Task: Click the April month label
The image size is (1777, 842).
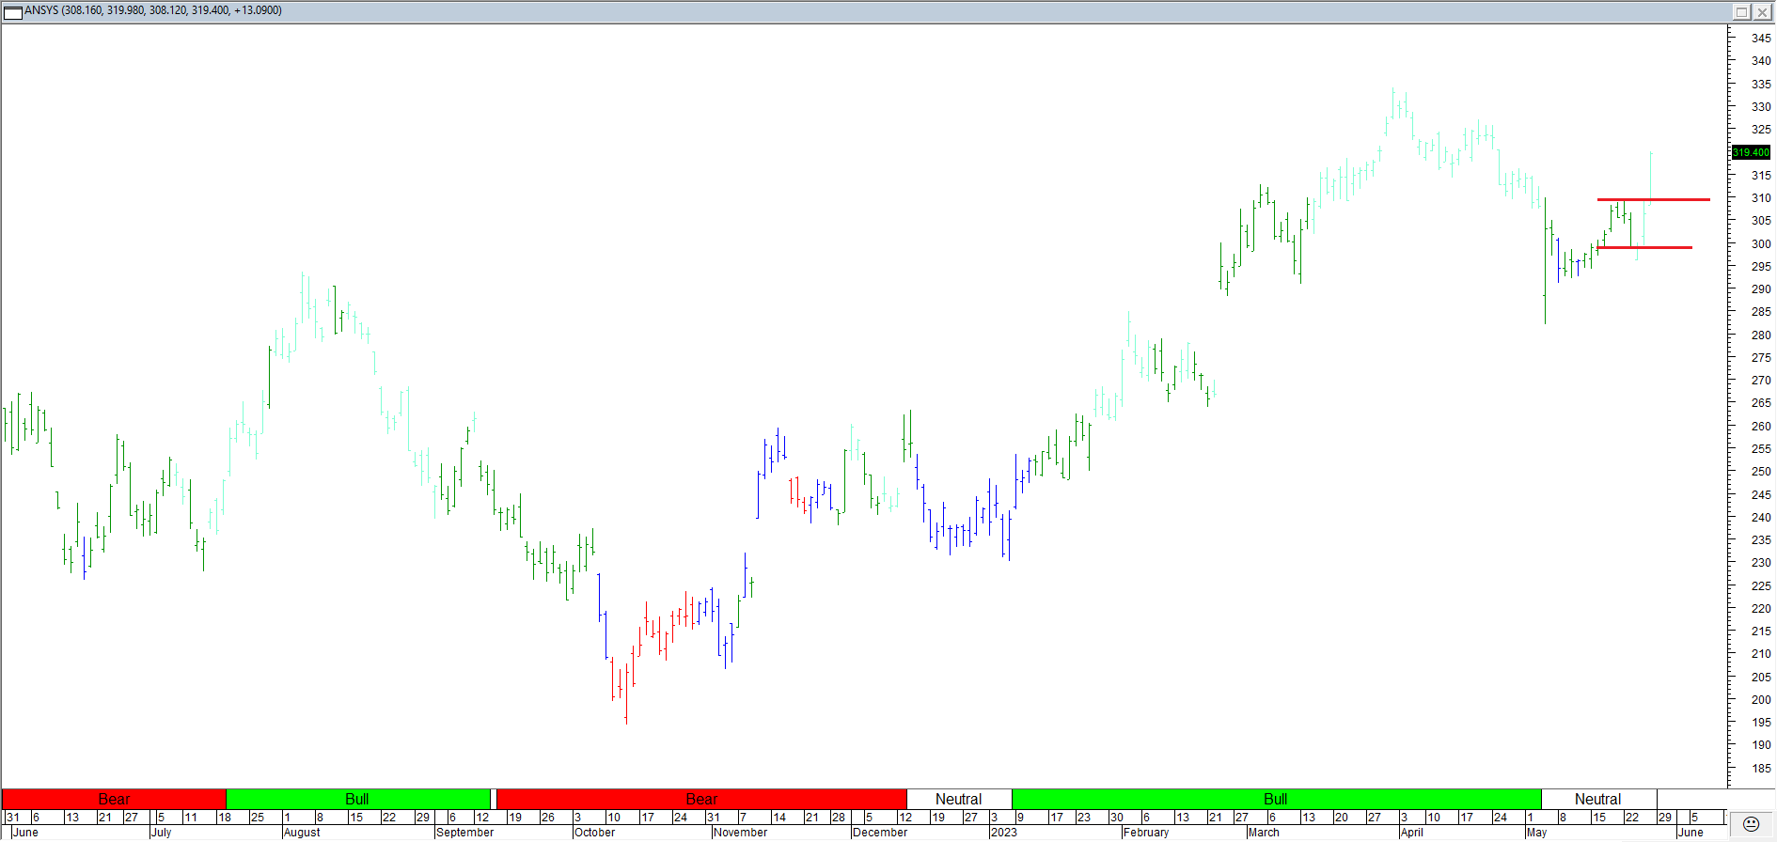Action: 1411,833
